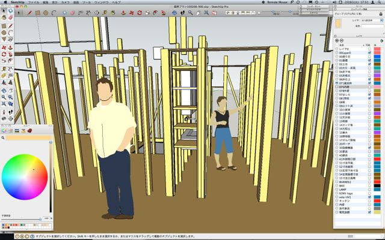Open the カメラ menu
Viewport: 385px width, 240px height.
pyautogui.click(x=66, y=2)
